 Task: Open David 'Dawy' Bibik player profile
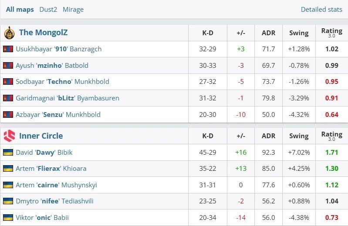click(x=44, y=152)
